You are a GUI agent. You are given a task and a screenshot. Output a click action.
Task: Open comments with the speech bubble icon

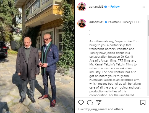pos(90,103)
